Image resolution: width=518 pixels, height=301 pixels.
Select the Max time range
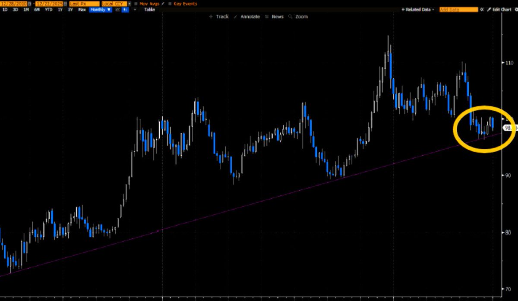click(82, 9)
